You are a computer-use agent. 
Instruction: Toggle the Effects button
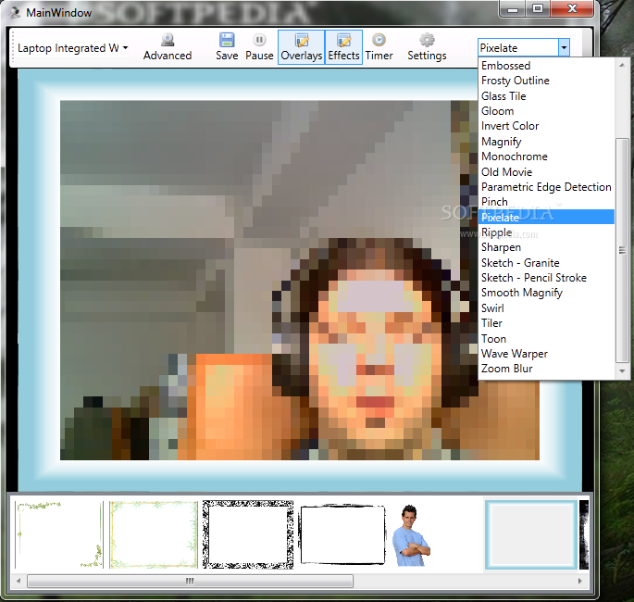343,47
